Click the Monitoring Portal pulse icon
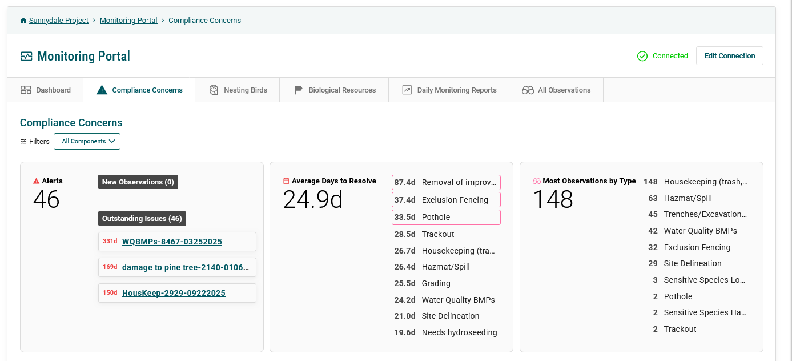 coord(26,56)
